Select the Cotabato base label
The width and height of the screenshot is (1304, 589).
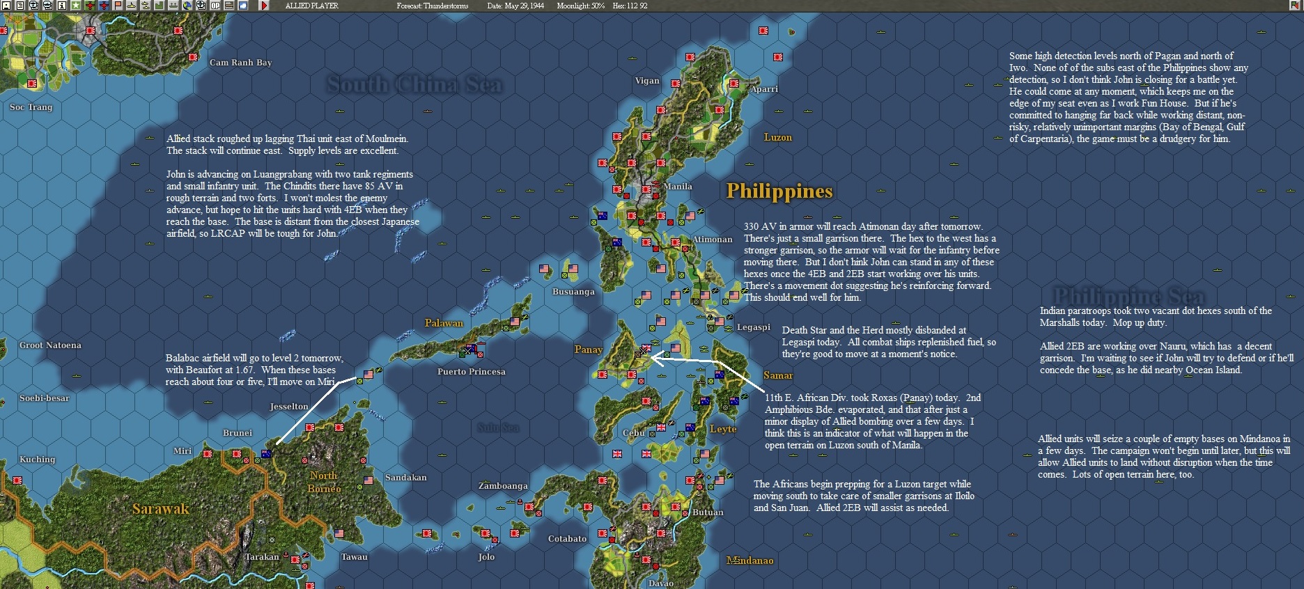click(567, 539)
